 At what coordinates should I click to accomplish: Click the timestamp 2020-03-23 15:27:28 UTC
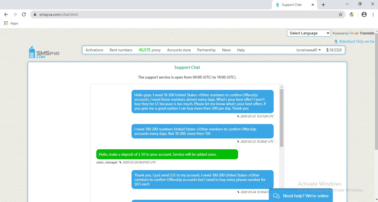[x=257, y=116]
